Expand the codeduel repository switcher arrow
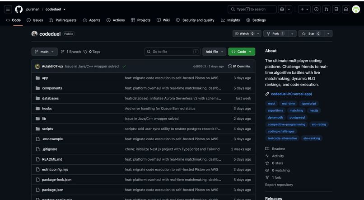Screen dimensions: 364x200 (x=64, y=10)
